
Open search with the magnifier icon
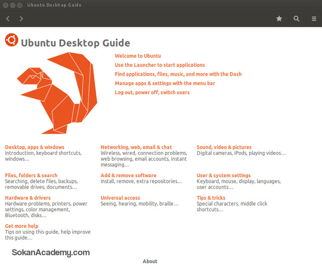tap(296, 19)
